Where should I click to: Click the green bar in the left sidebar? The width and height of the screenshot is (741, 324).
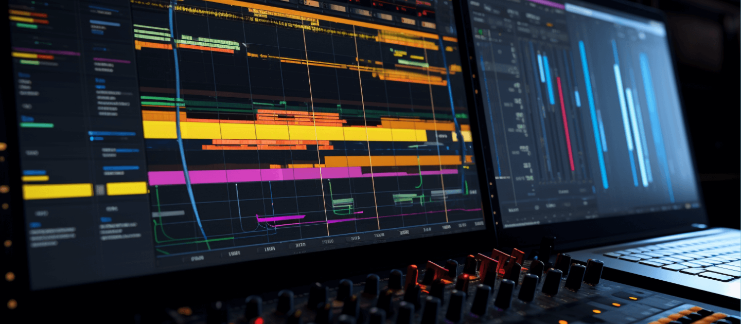tap(37, 125)
